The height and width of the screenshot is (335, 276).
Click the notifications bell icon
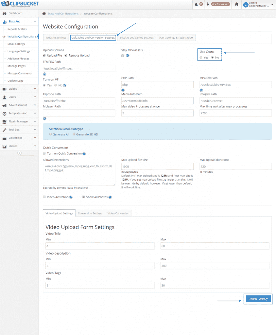click(197, 4)
